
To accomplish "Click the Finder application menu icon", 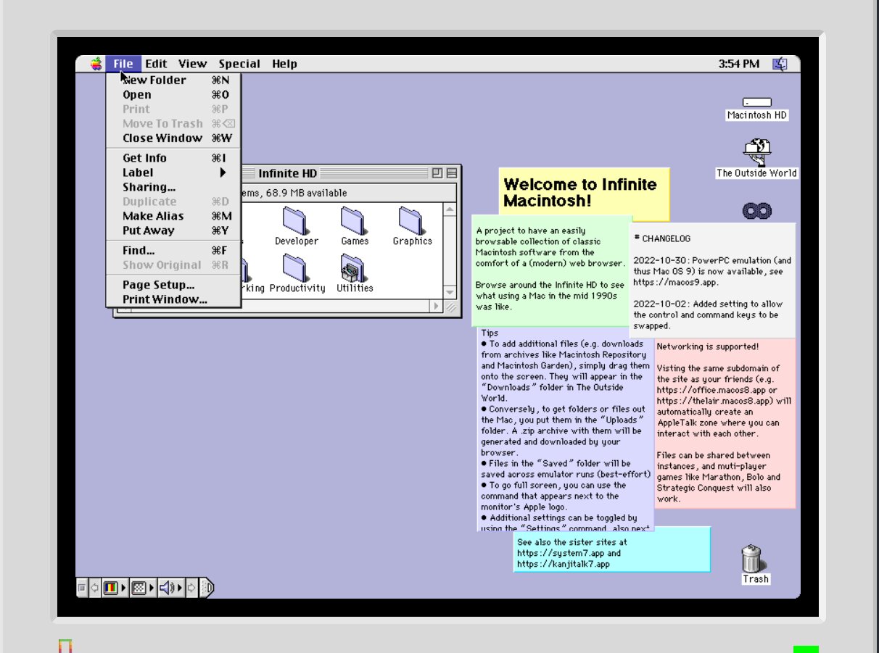I will point(780,64).
